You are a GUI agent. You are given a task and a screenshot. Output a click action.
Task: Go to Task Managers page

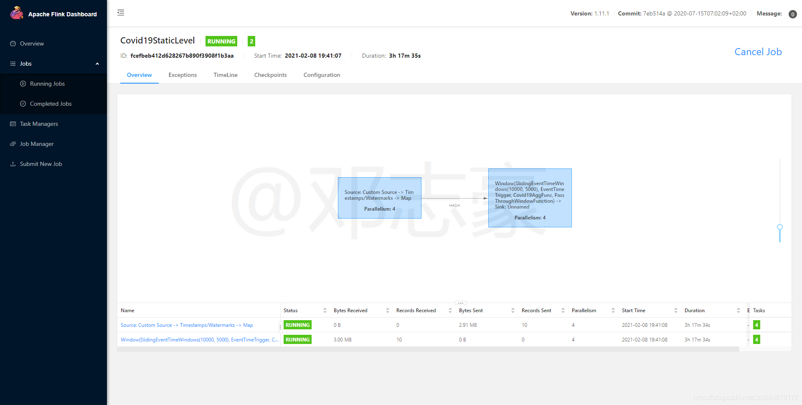coord(53,124)
